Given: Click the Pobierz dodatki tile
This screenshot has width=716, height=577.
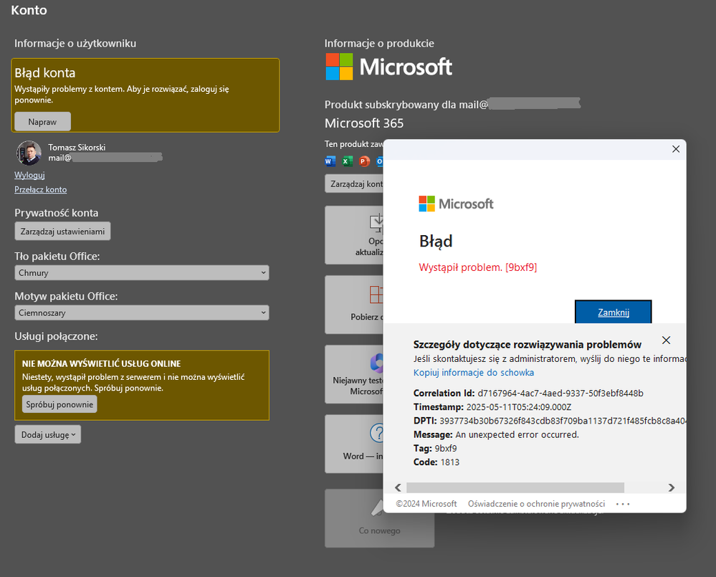Looking at the screenshot, I should coord(354,305).
